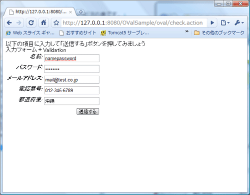Minimize the browser window

coord(219,4)
